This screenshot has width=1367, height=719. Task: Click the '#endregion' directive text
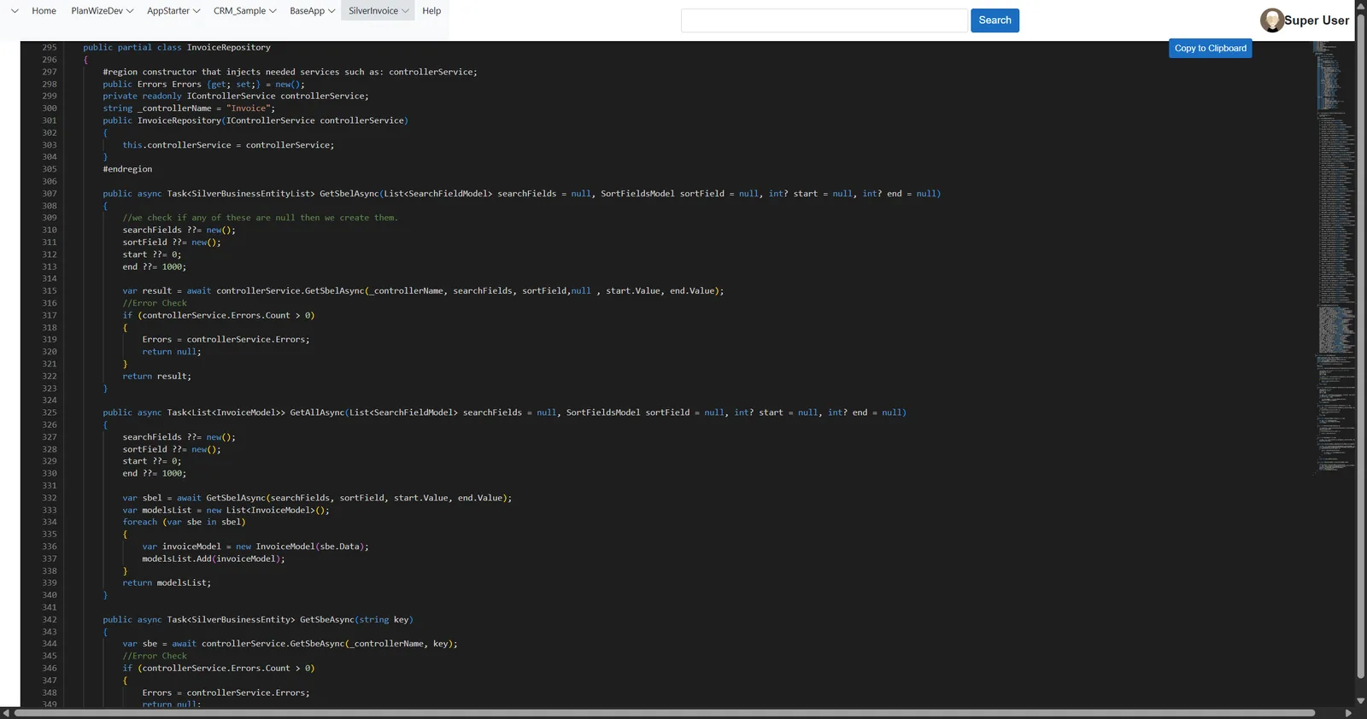pyautogui.click(x=127, y=169)
